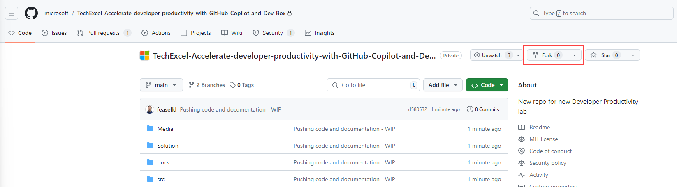Open the feaselkl author link
This screenshot has width=677, height=187.
(x=167, y=109)
